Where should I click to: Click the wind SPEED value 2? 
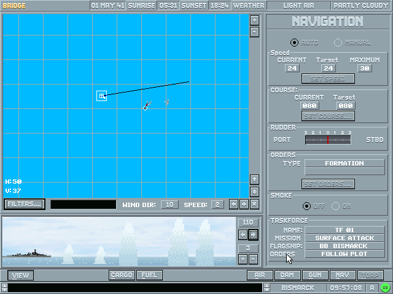pyautogui.click(x=217, y=205)
